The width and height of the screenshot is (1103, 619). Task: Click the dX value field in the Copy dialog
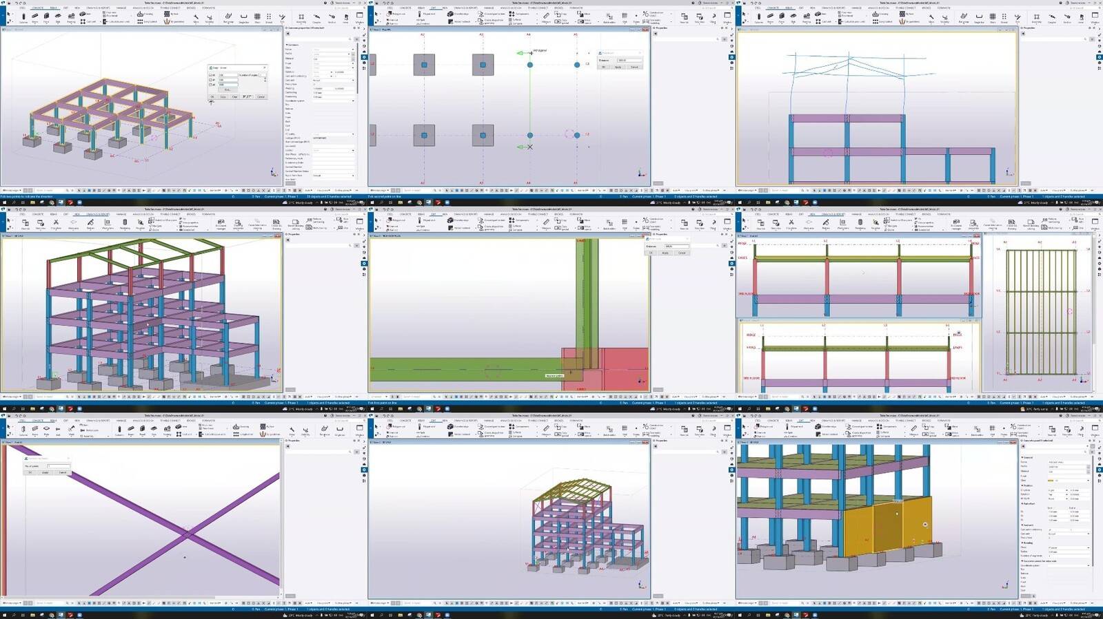(x=227, y=75)
